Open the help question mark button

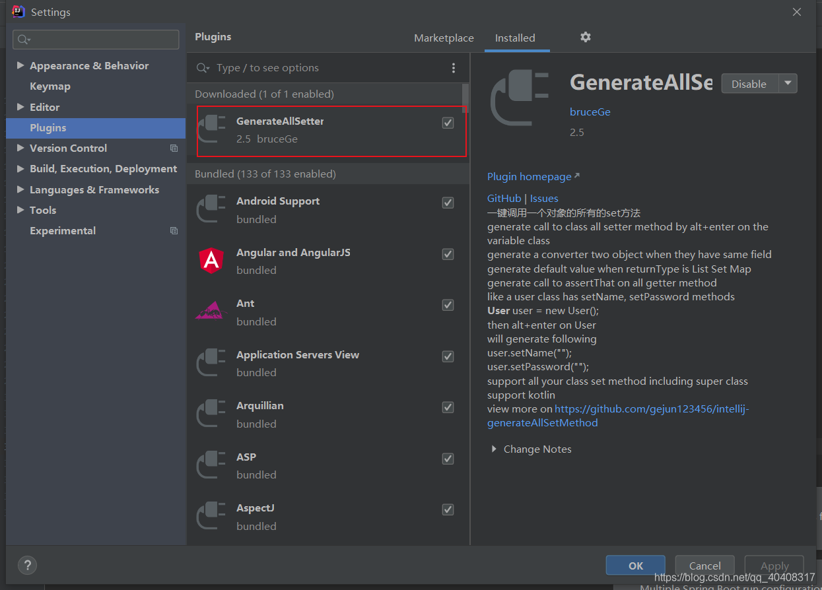(27, 565)
